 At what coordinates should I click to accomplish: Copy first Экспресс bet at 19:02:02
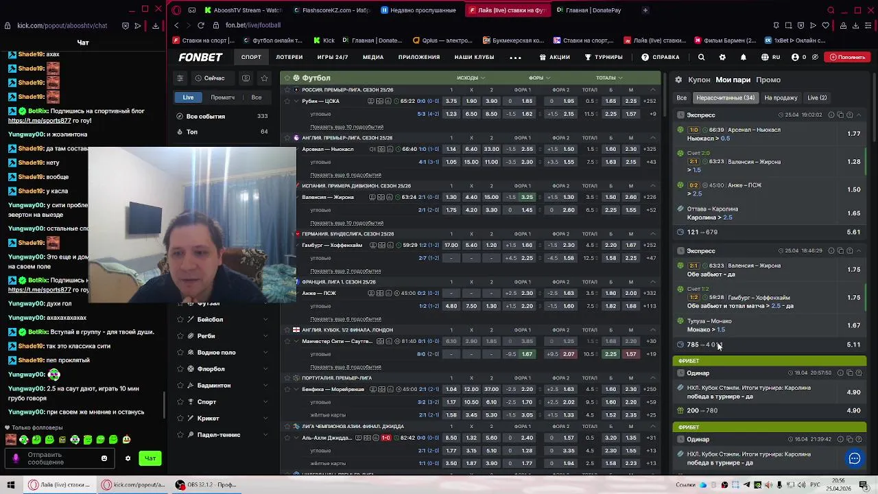click(x=840, y=115)
